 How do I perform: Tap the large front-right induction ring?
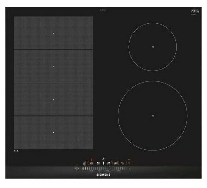coord(152,116)
